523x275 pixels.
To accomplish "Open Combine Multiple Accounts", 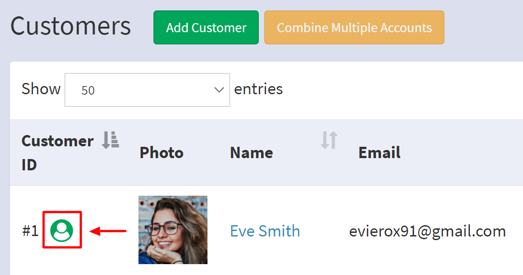I will (x=354, y=27).
